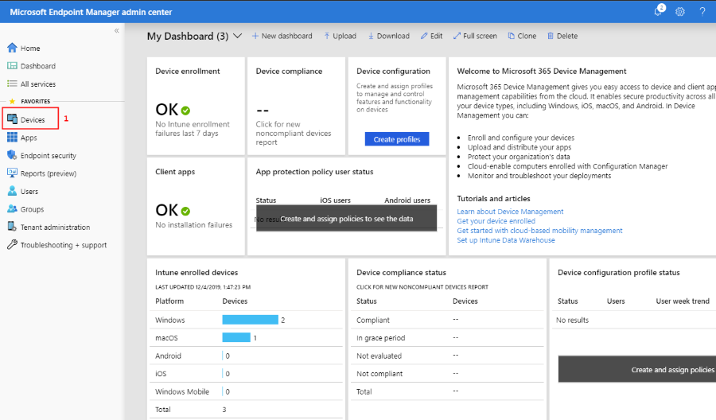Click the Groups people icon
716x420 pixels.
pyautogui.click(x=12, y=208)
